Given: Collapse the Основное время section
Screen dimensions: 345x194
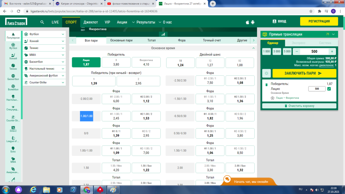Looking at the screenshot, I should coord(254,48).
